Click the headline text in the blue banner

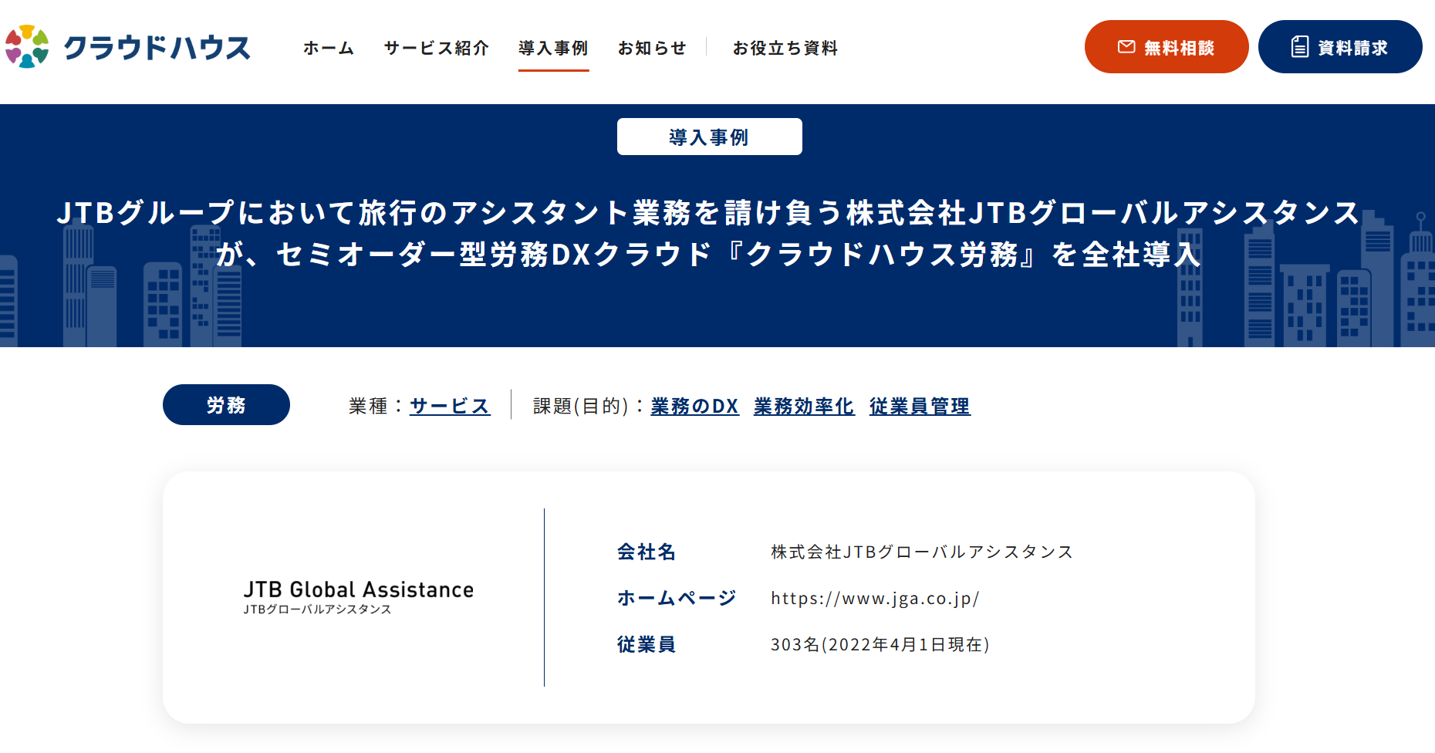coord(708,233)
